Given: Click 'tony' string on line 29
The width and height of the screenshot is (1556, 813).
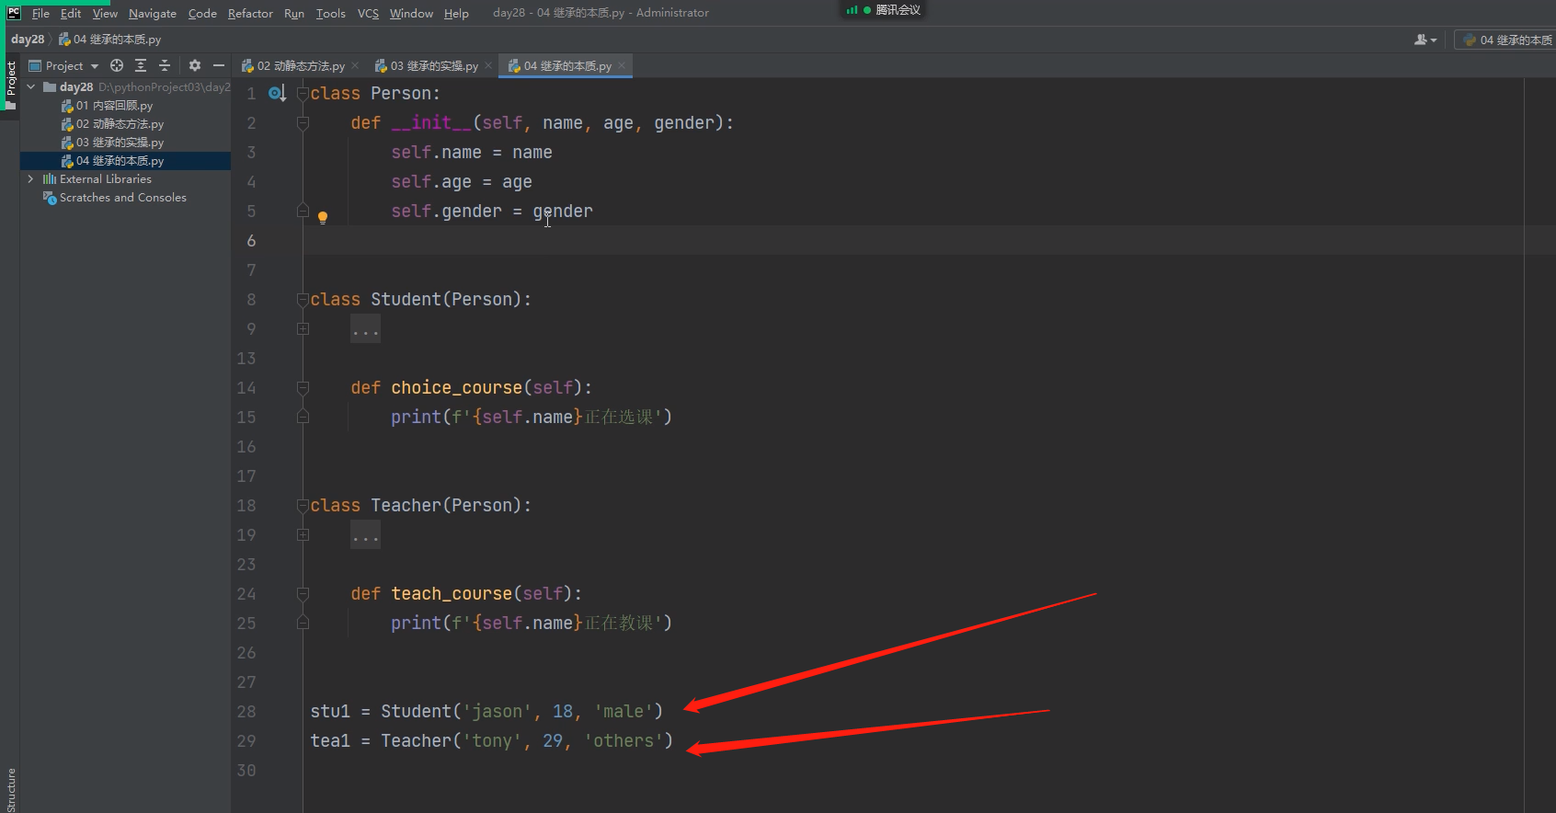Looking at the screenshot, I should tap(492, 740).
